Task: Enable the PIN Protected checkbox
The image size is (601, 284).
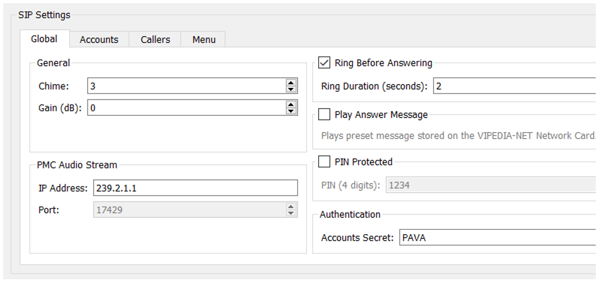Action: pos(324,162)
